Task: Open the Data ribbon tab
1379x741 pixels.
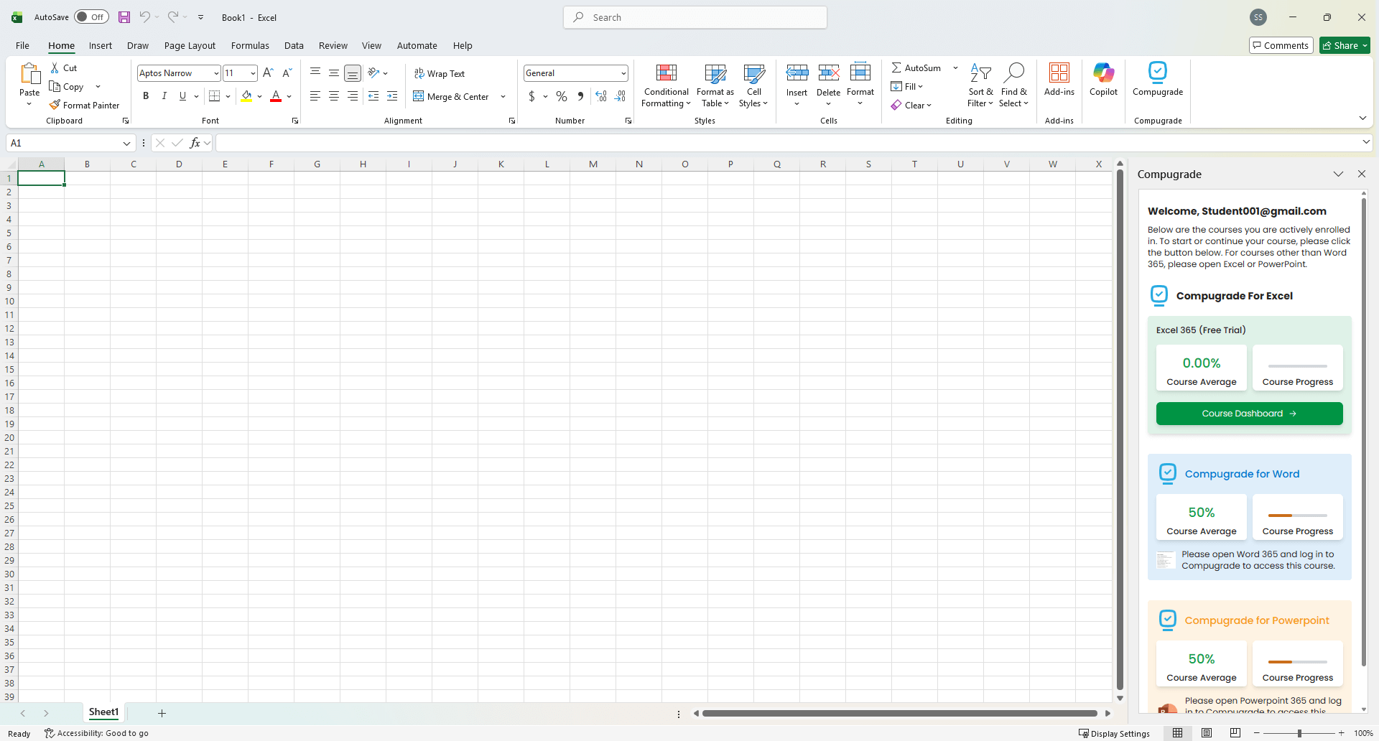Action: (294, 45)
